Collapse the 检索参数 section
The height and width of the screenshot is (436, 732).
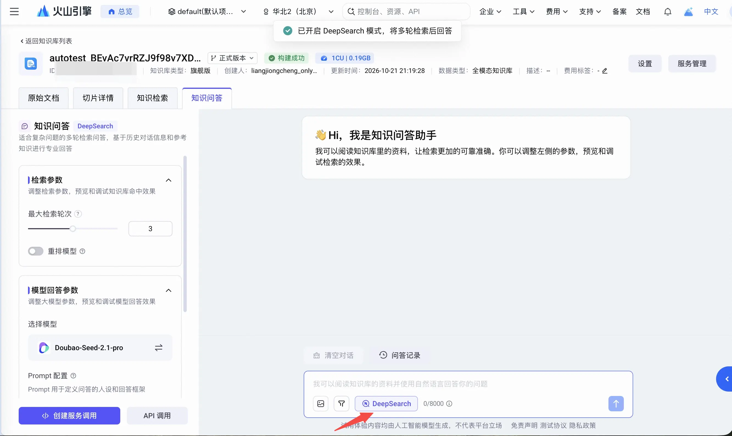(x=169, y=180)
